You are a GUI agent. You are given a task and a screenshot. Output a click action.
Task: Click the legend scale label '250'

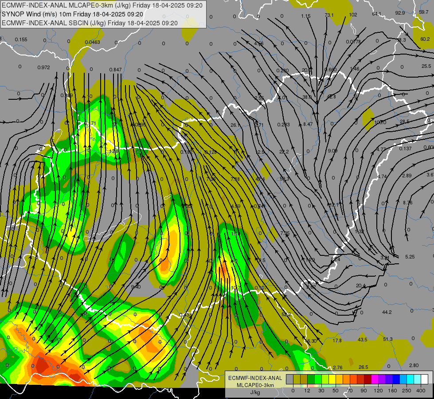pos(407,391)
